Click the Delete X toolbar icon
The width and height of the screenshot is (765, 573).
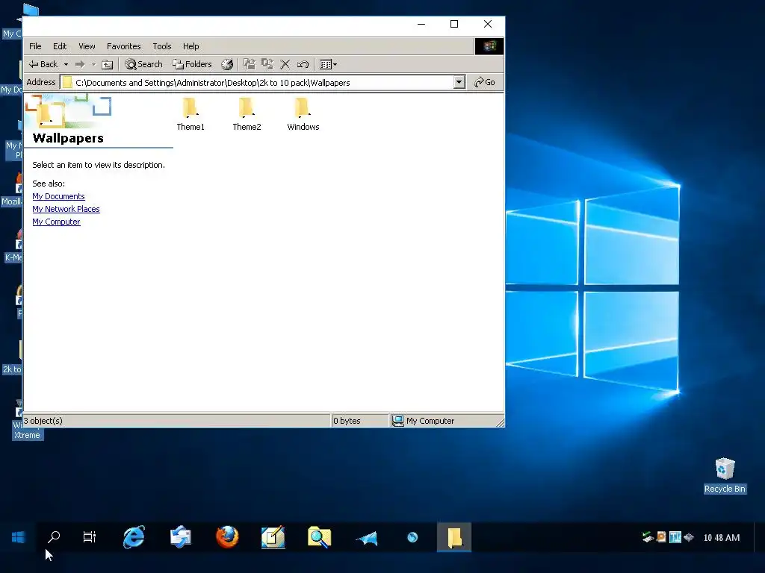pyautogui.click(x=285, y=64)
